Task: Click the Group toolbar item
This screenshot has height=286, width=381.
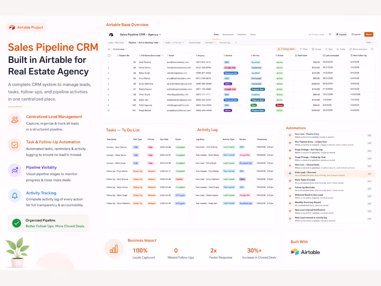Action: pos(317,49)
